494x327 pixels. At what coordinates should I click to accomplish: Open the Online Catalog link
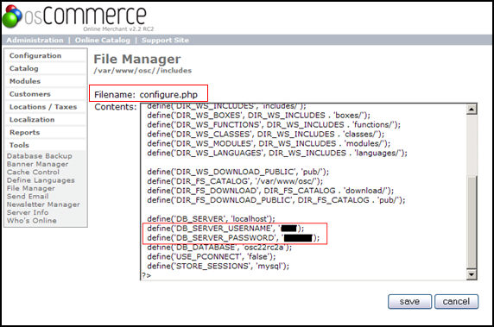[x=103, y=41]
